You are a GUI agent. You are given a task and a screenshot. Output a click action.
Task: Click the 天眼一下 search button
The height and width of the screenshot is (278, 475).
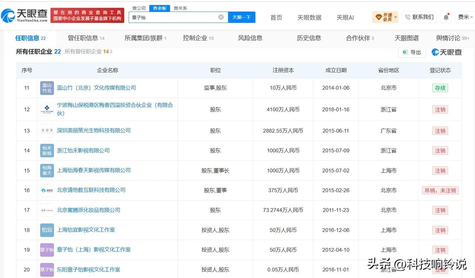[x=242, y=17]
